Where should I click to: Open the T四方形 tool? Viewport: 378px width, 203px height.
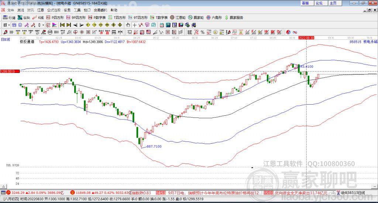click(x=117, y=18)
